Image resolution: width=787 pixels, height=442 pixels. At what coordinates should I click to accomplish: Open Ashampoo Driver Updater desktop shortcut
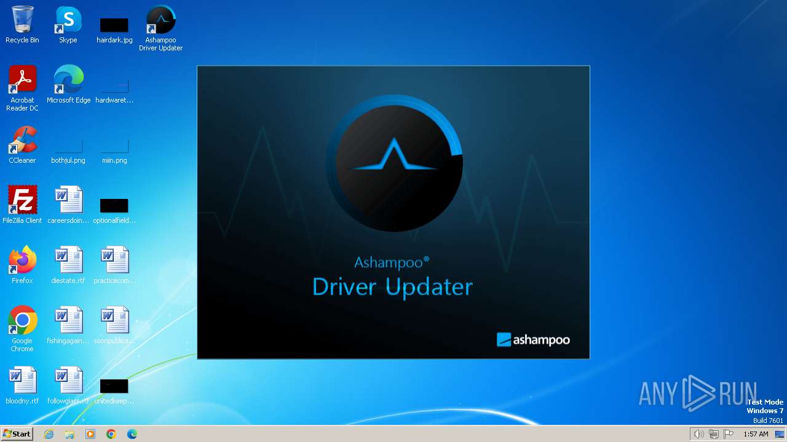[160, 28]
